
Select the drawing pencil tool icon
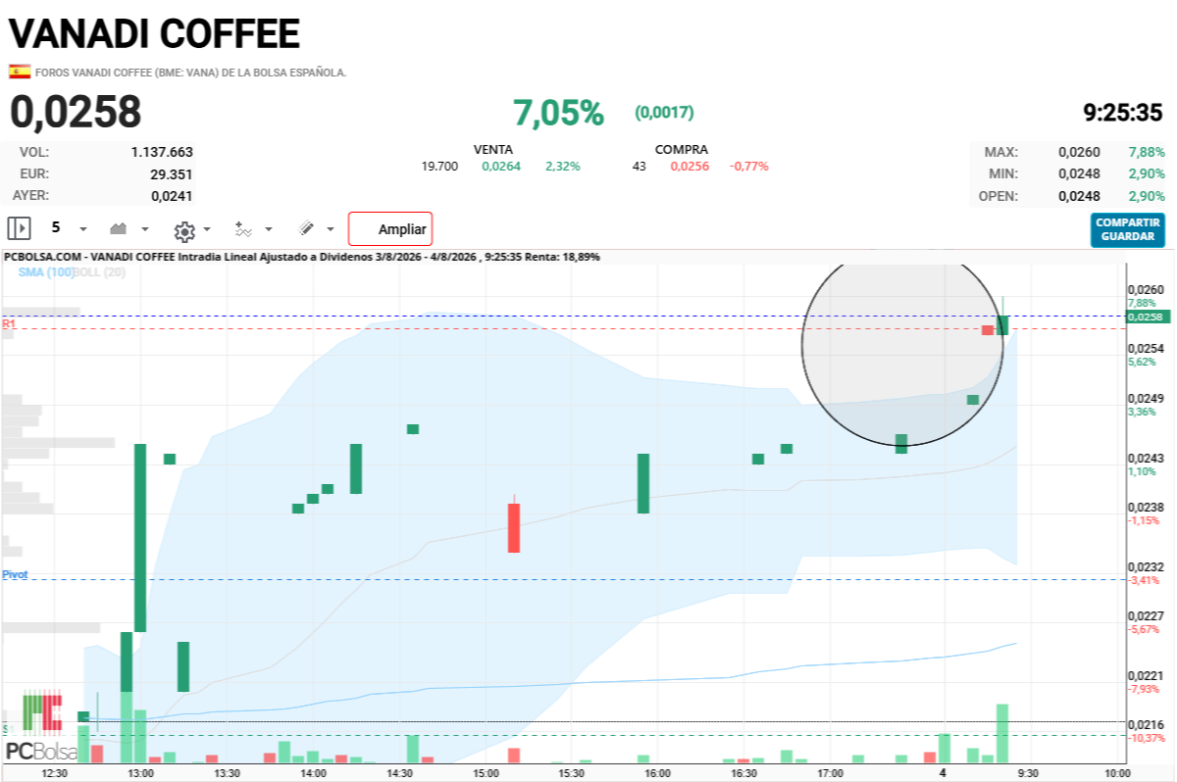[306, 228]
